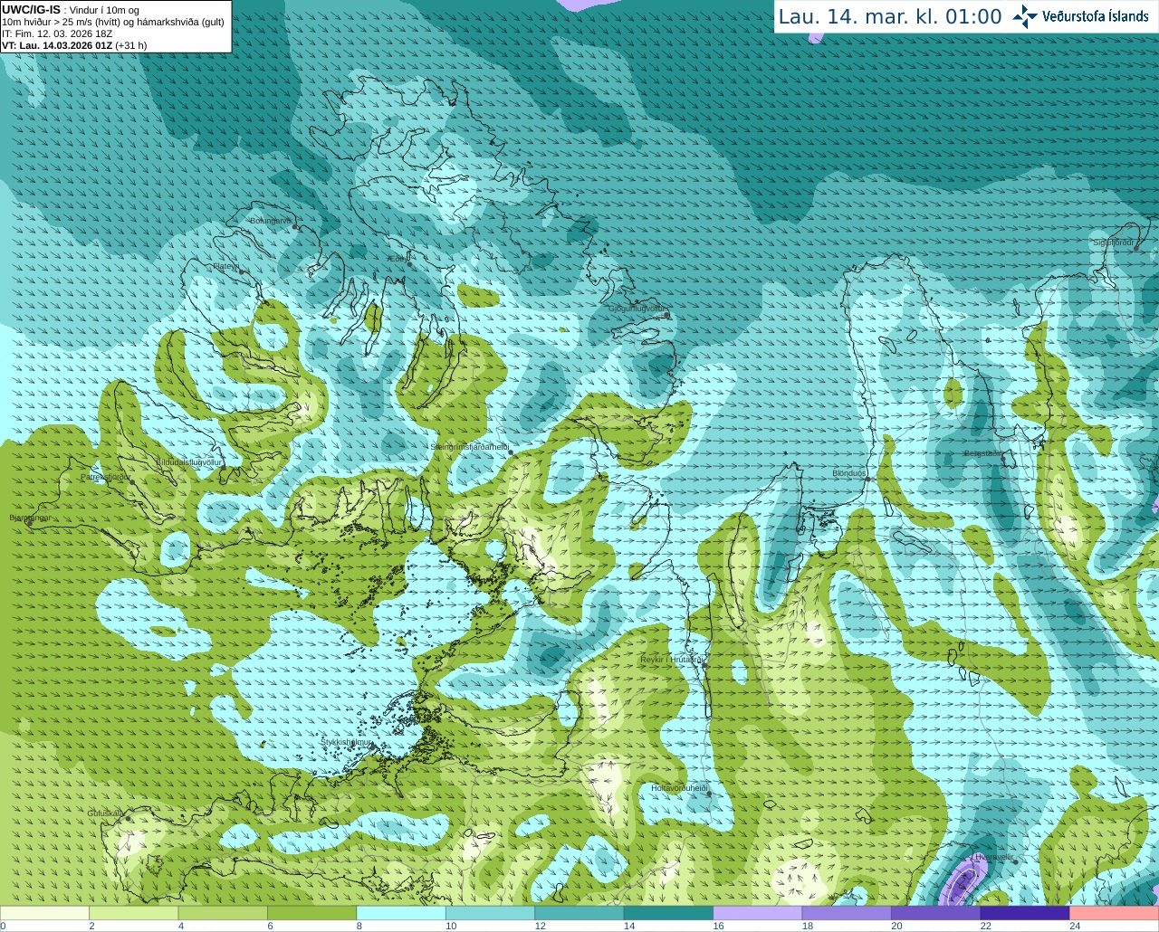Select the Steingrímsfjarðarheiði station label

point(469,447)
